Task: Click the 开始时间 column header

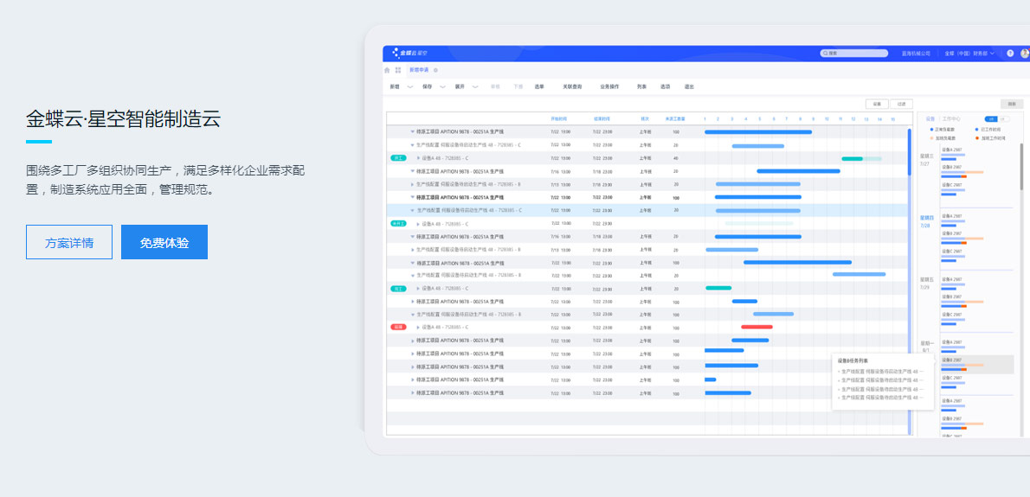Action: tap(559, 118)
